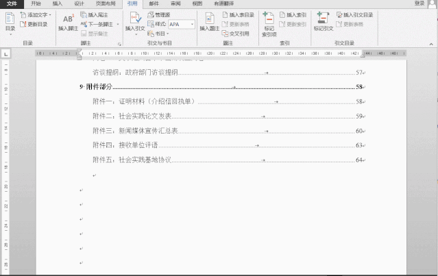Click 标记索引项 (Mark Index Entry) icon
The image size is (438, 276).
[269, 23]
